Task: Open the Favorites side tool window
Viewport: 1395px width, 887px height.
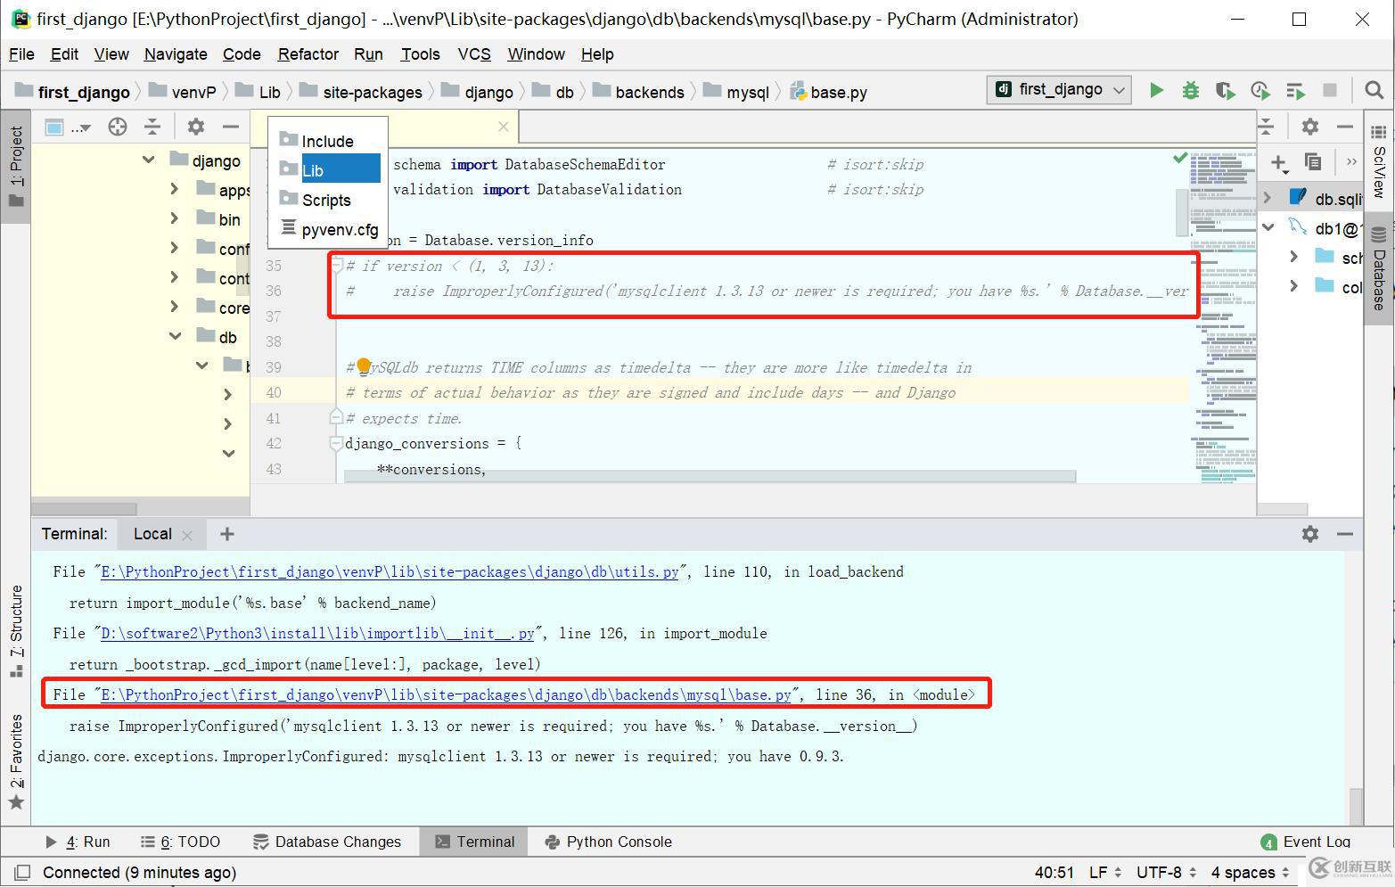Action: click(x=16, y=760)
